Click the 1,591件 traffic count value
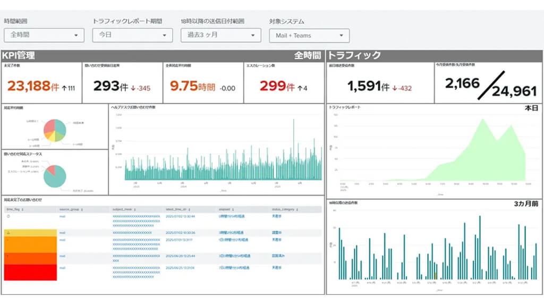Screen dimensions: 544x305 [x=369, y=86]
